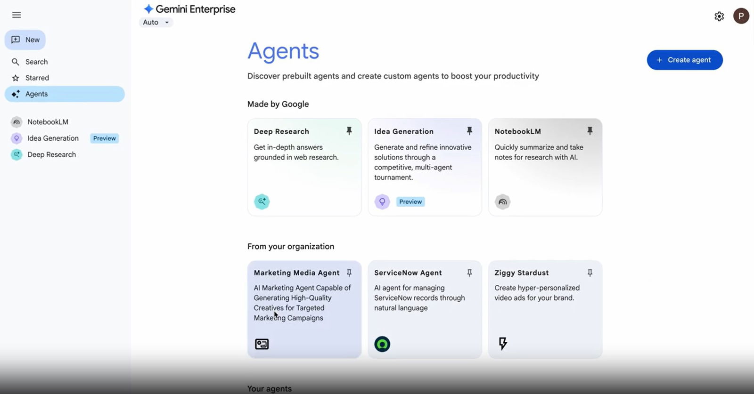Screen dimensions: 754x394
Task: Click the Idea Generation bulb icon in sidebar
Action: pos(16,138)
